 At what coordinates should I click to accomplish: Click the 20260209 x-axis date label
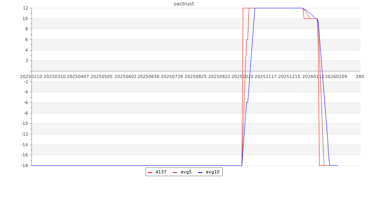336,76
